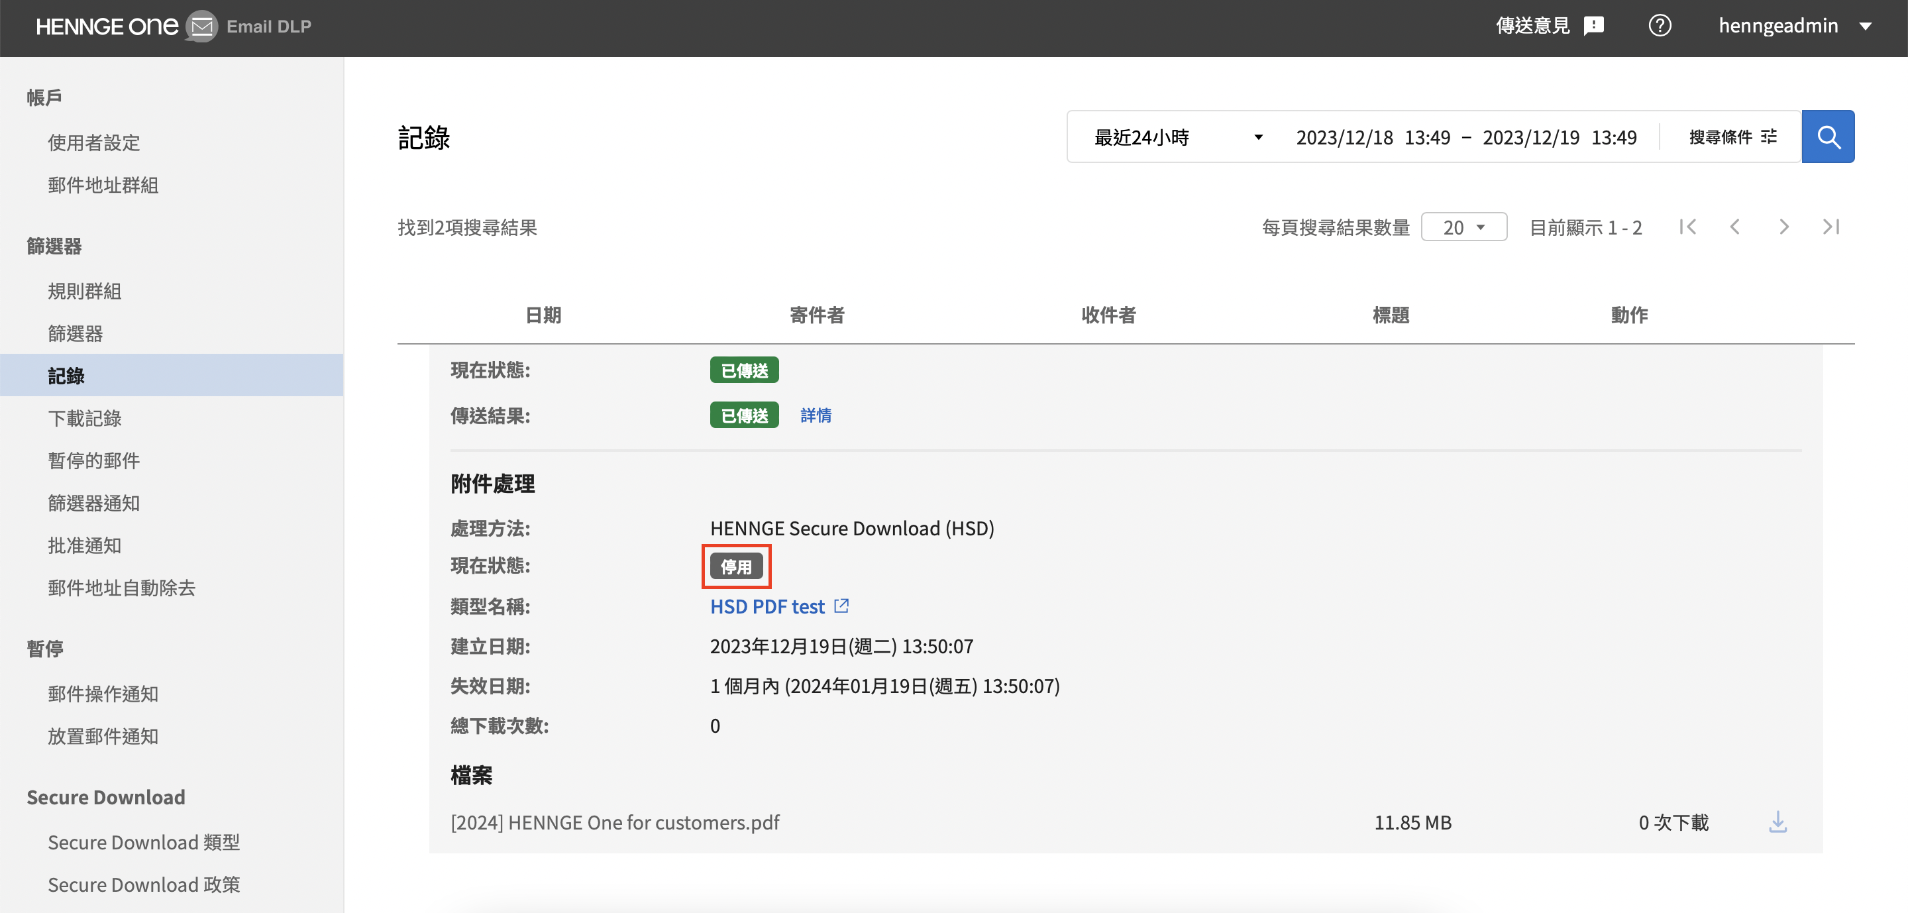The width and height of the screenshot is (1908, 913).
Task: Open the HSD PDF test type link
Action: coord(767,606)
